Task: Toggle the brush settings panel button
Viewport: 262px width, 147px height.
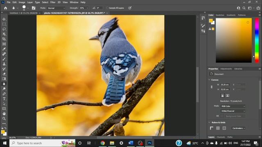Action: tap(34, 8)
